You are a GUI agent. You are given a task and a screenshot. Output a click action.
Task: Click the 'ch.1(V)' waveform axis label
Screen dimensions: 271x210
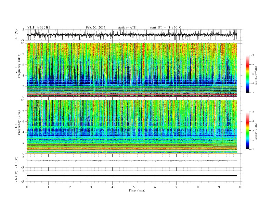pos(16,35)
